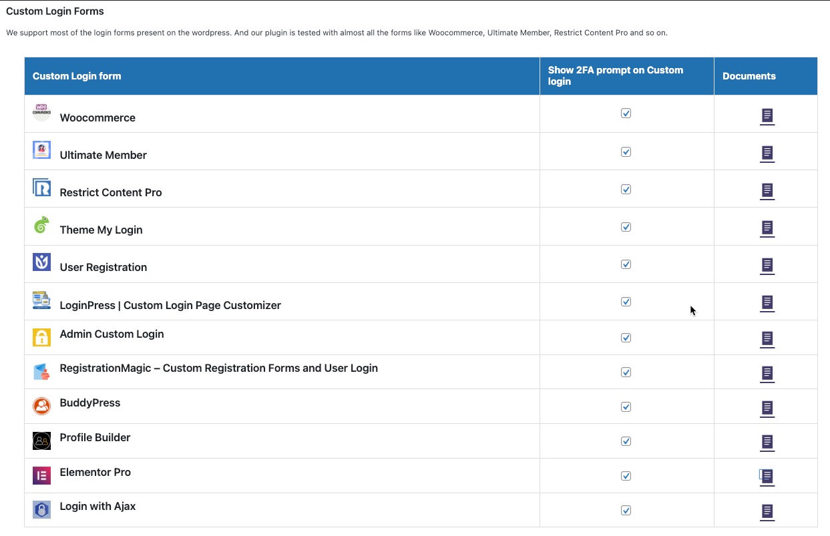Open the Elementor Pro document icon

[x=767, y=477]
